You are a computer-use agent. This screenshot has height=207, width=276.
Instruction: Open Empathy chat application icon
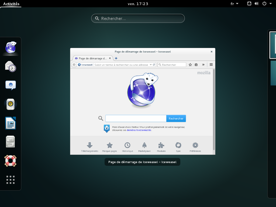[x=11, y=85]
